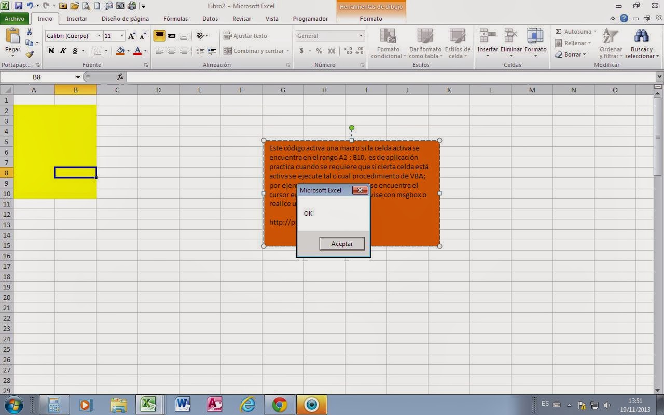Click the Insertar cells button

[x=488, y=44]
